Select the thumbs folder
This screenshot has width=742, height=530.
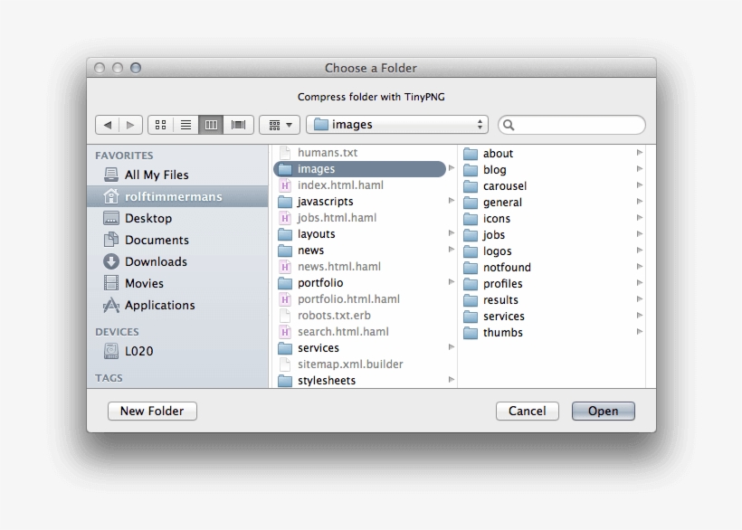coord(552,332)
